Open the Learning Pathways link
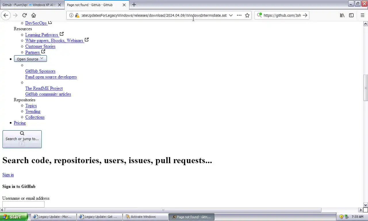The width and height of the screenshot is (368, 221). tap(42, 35)
